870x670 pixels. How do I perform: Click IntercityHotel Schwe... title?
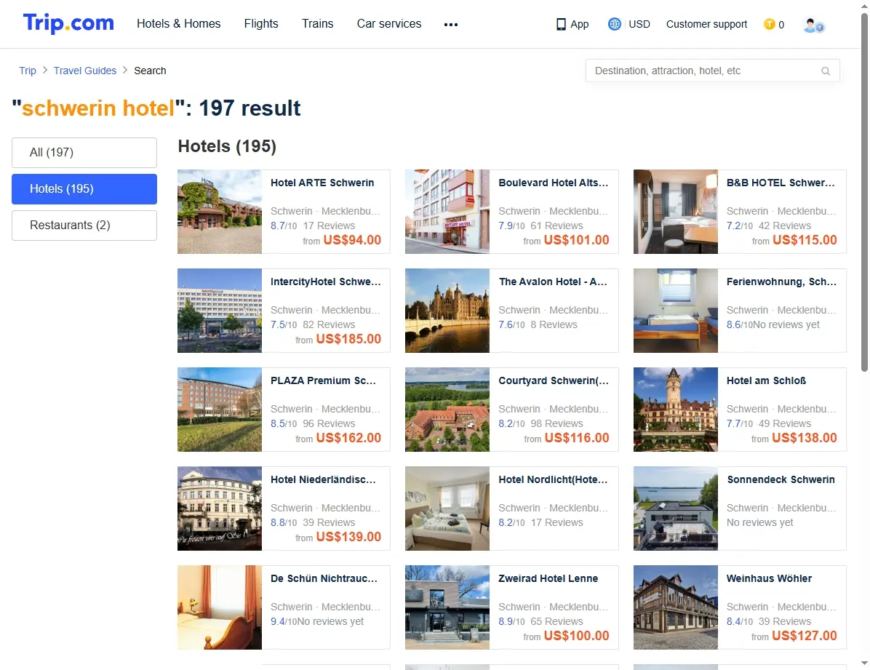coord(326,282)
